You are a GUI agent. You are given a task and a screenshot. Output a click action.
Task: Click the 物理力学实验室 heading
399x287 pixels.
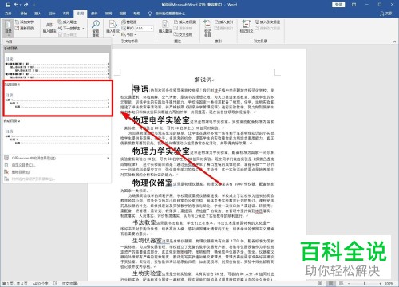click(x=161, y=151)
